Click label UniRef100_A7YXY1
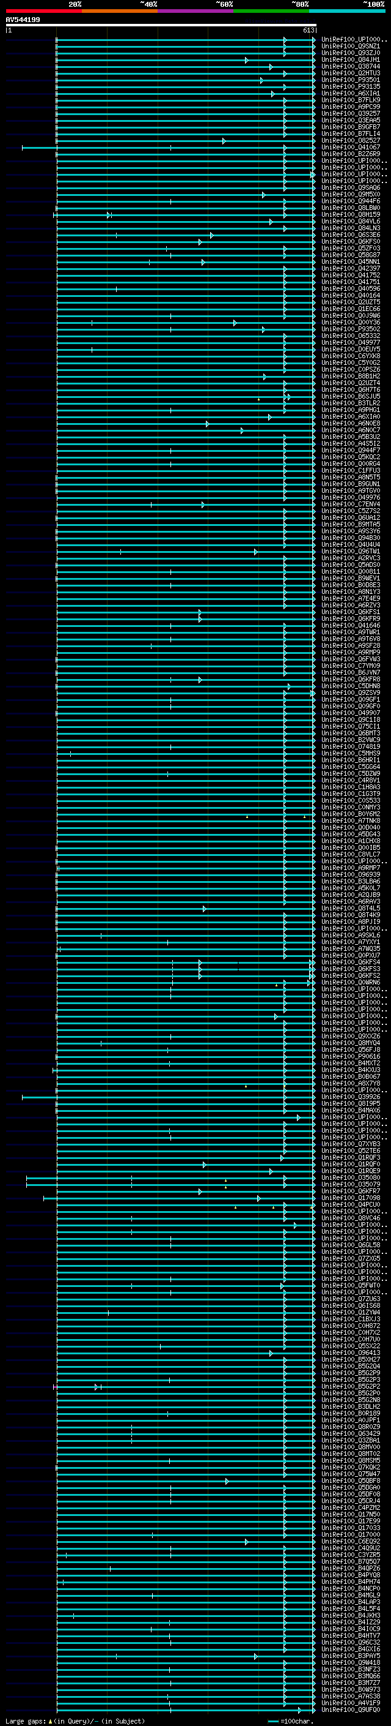Image resolution: width=391 pixels, height=1726 pixels. pos(351,942)
